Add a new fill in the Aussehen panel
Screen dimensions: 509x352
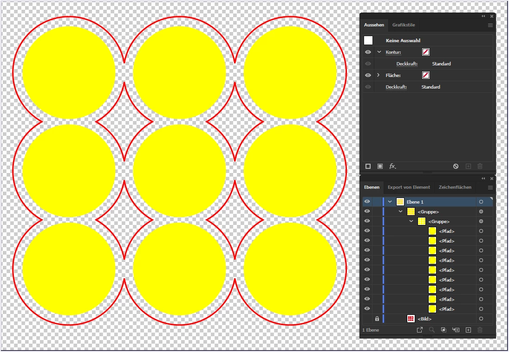[x=380, y=166]
